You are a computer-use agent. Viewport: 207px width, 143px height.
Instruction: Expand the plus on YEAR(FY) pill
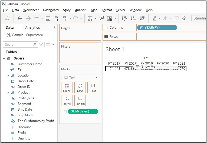[142, 28]
